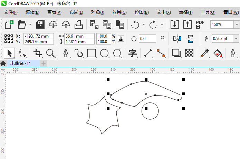Viewport: 240px width, 159px height.
Task: Switch to the 未命名 -1* document tab
Action: (23, 63)
